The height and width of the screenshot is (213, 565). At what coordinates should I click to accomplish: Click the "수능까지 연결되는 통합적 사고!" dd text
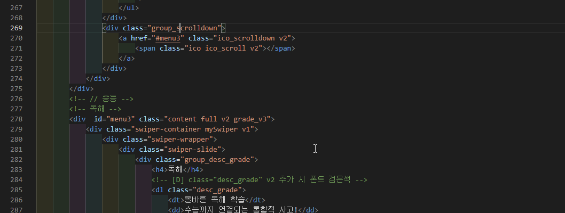241,209
